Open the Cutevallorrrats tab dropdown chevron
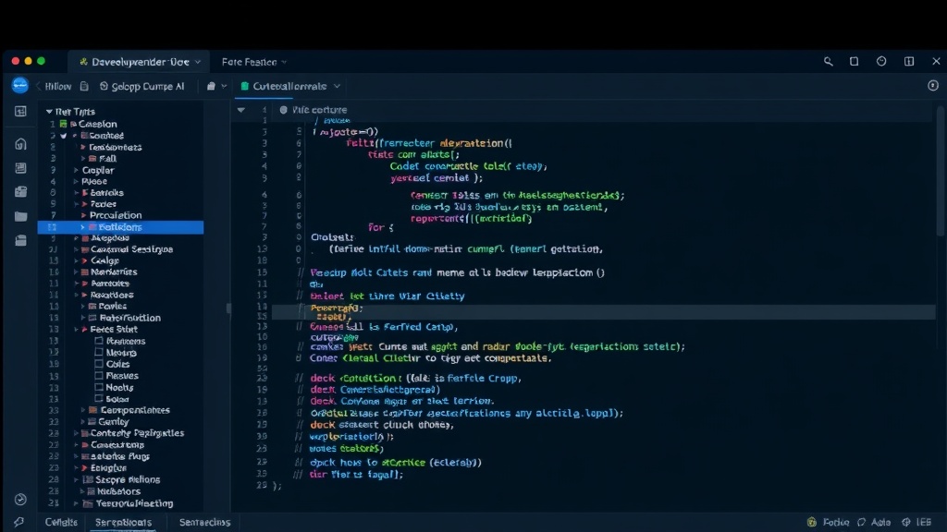This screenshot has width=947, height=532. click(337, 86)
